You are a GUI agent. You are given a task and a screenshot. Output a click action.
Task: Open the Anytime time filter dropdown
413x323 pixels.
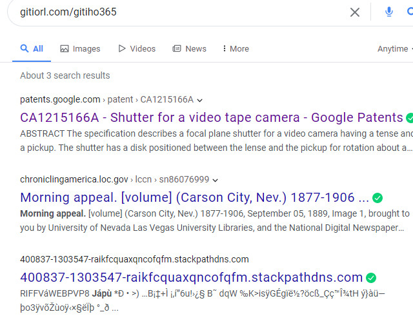point(395,49)
